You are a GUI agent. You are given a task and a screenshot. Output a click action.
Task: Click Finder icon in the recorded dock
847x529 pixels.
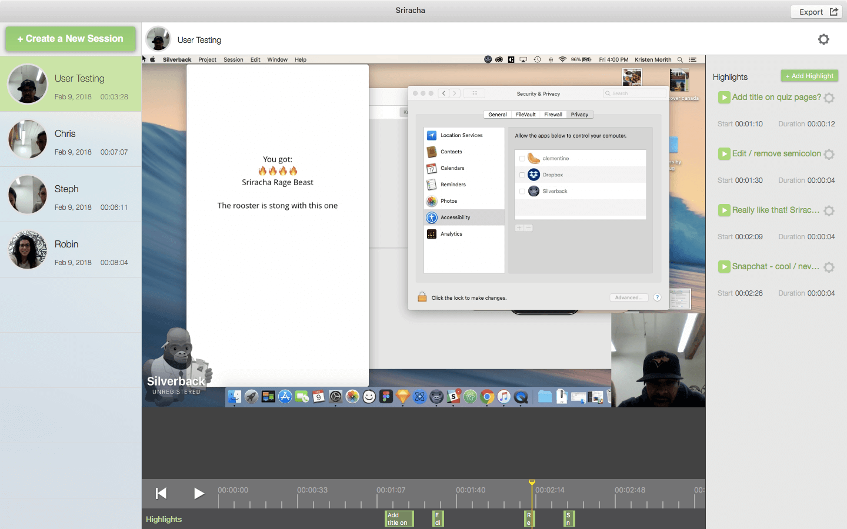point(235,397)
